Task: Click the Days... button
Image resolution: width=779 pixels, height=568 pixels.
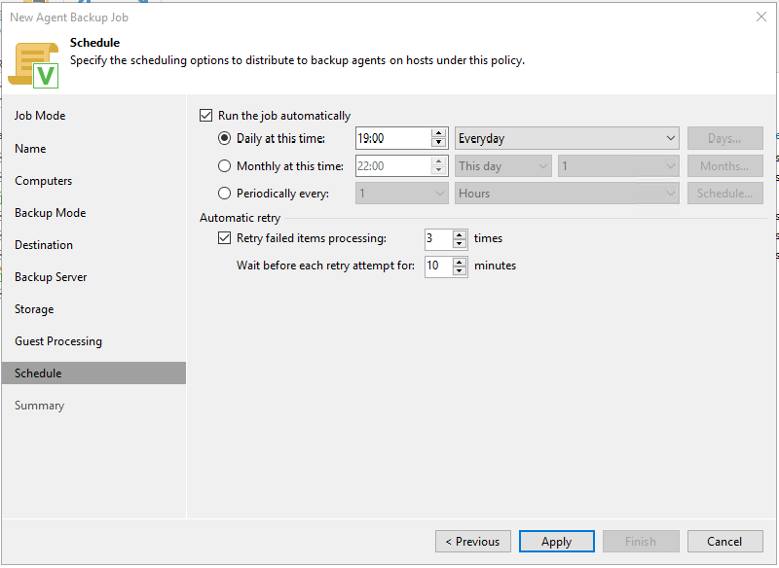Action: 724,138
